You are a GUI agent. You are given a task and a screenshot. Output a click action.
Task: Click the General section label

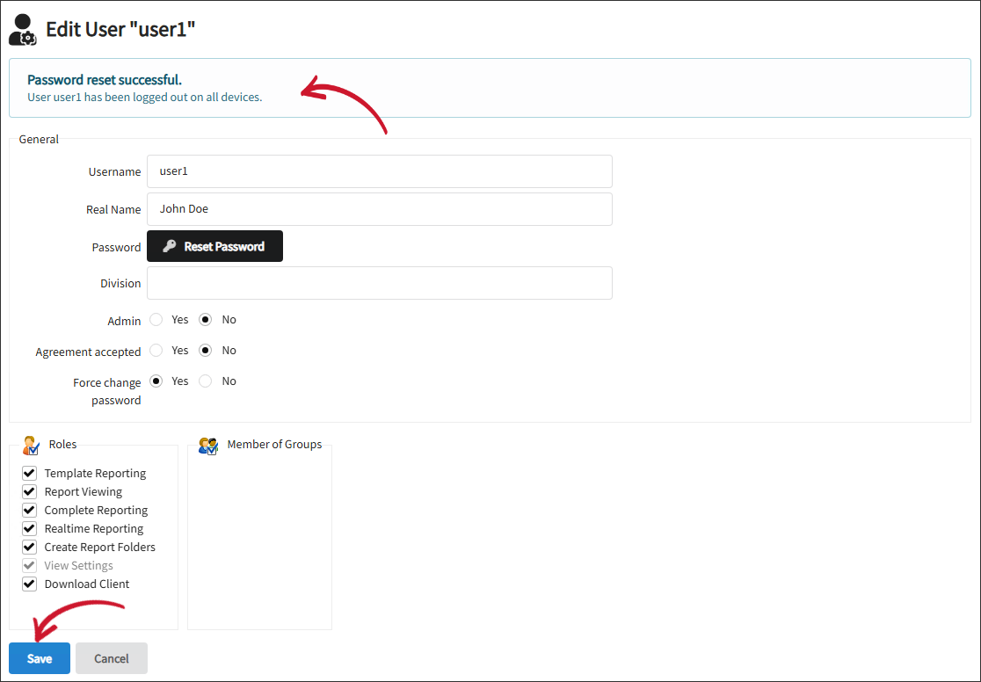pyautogui.click(x=39, y=139)
